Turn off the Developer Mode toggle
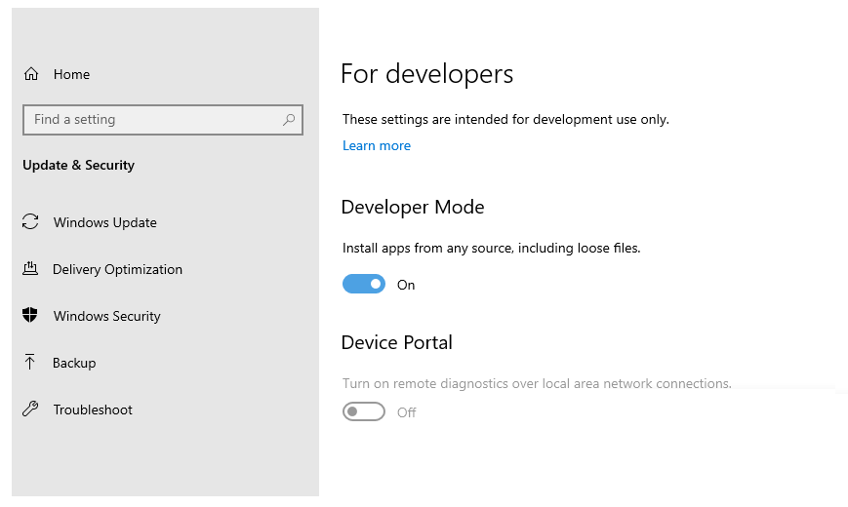 coord(364,284)
